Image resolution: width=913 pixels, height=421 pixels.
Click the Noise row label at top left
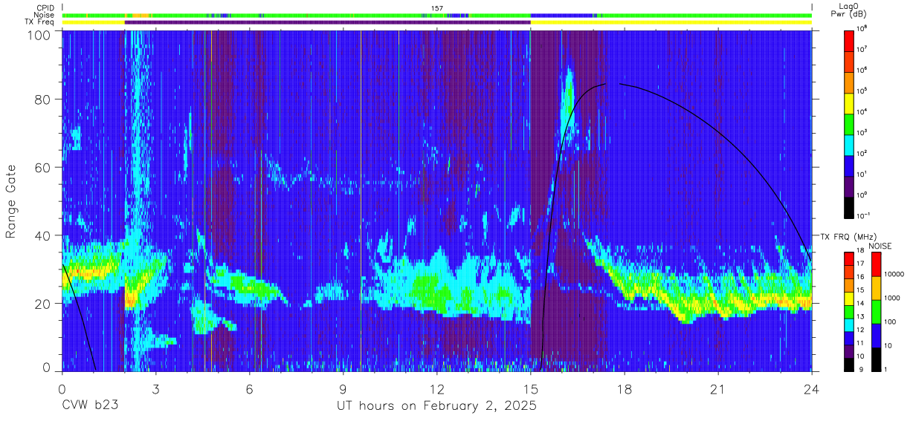click(x=45, y=15)
